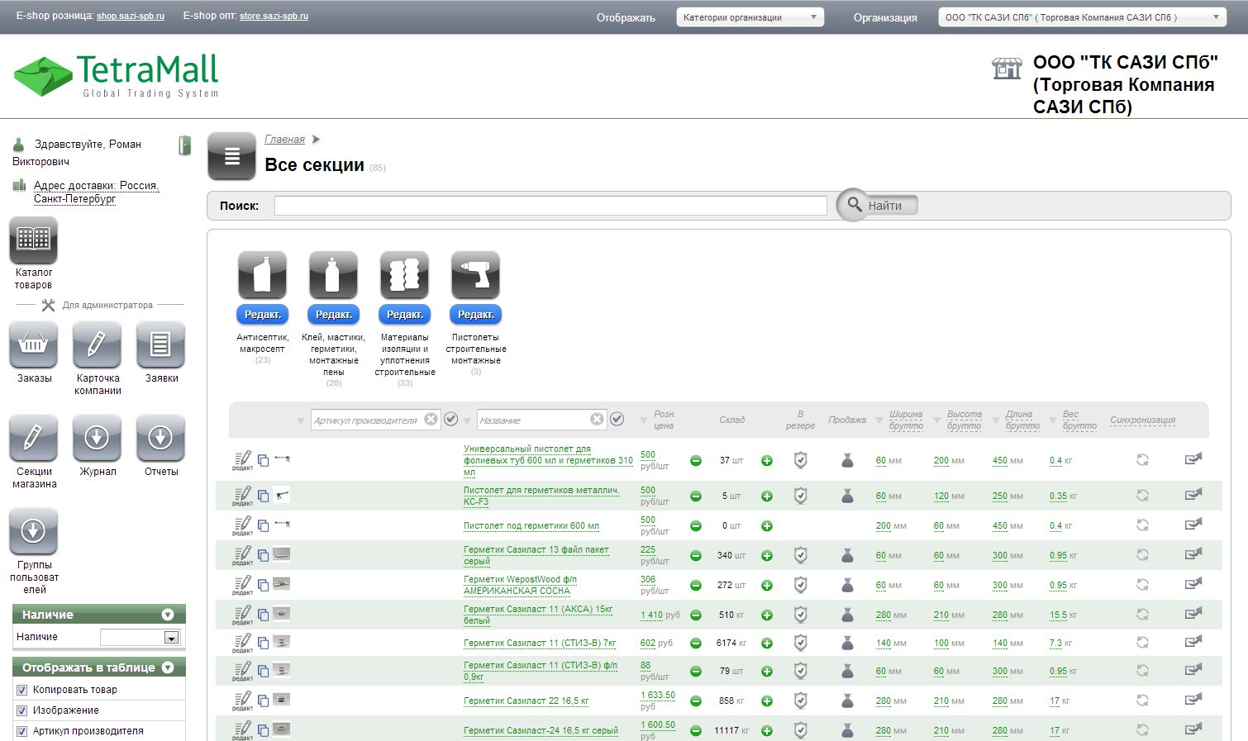Sort by Розн. цена column arrow
The width and height of the screenshot is (1248, 741).
pyautogui.click(x=643, y=420)
